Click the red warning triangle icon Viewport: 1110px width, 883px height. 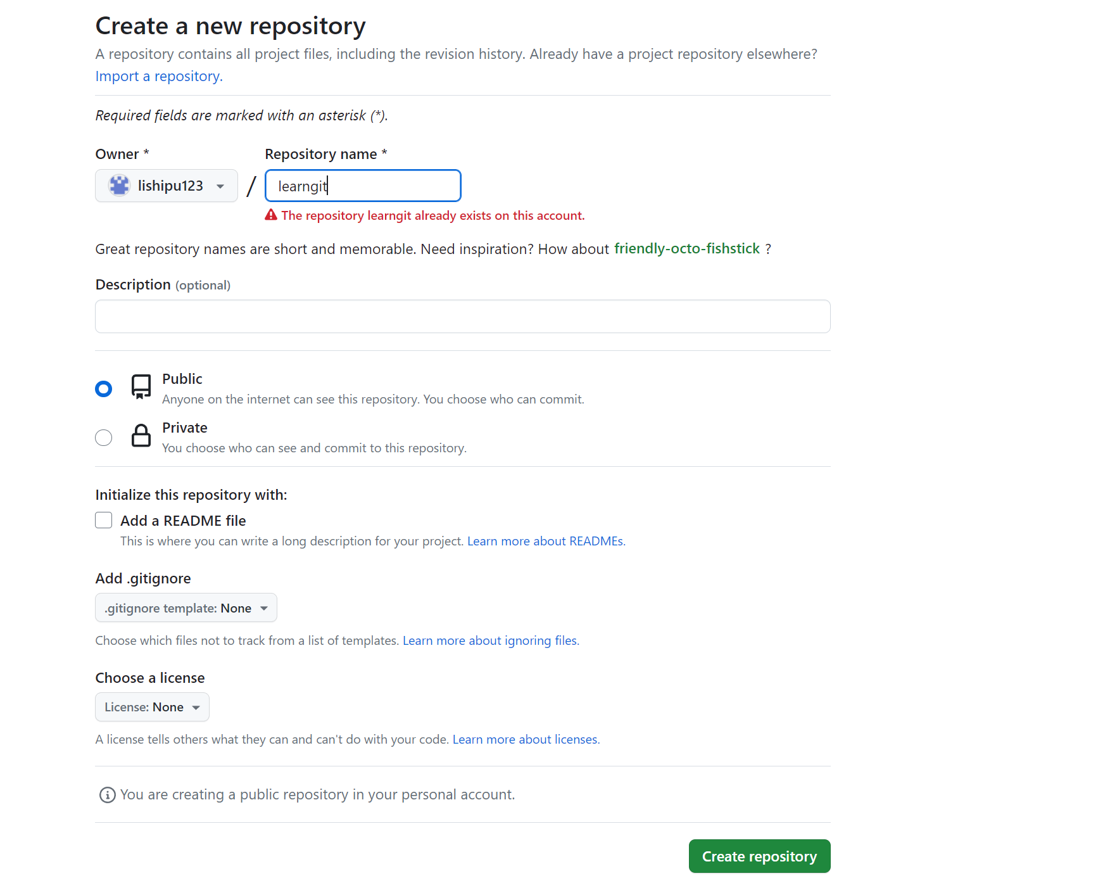(271, 215)
